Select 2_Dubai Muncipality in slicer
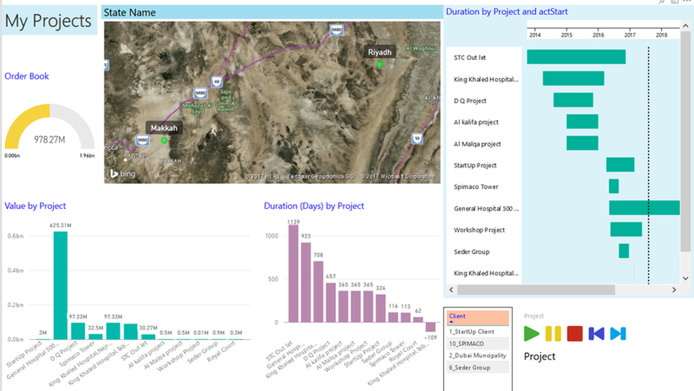Screen dimensions: 694x391 pyautogui.click(x=477, y=355)
